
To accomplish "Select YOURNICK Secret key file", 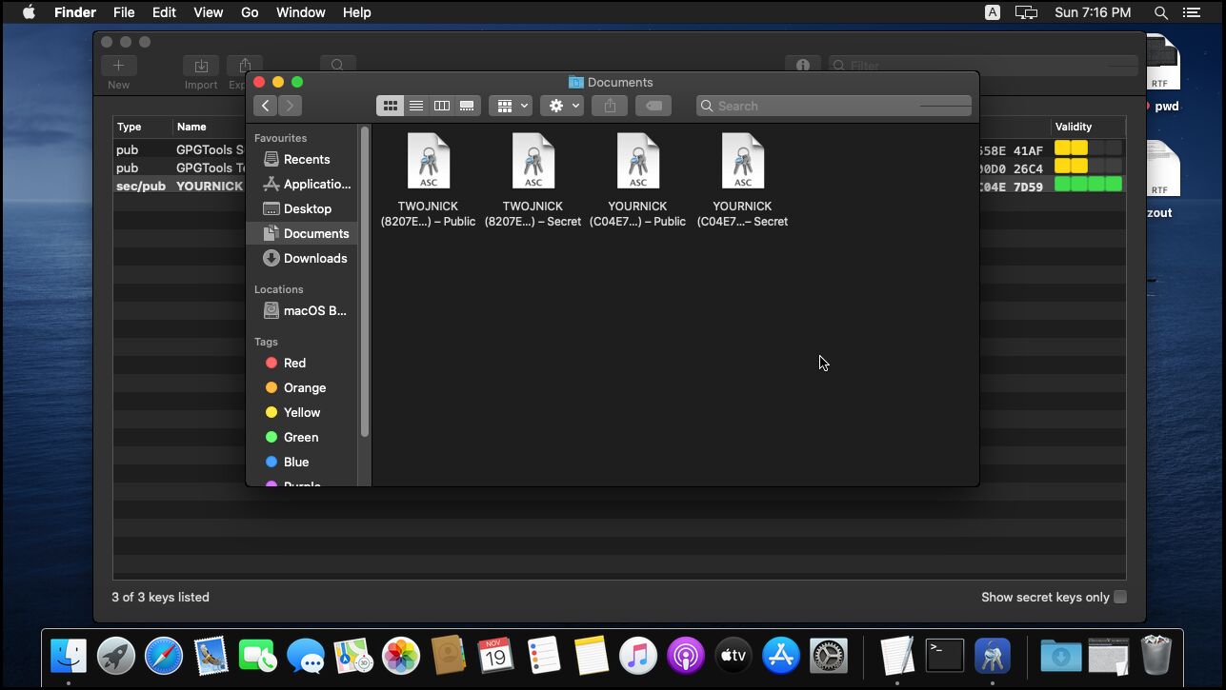I will (742, 163).
